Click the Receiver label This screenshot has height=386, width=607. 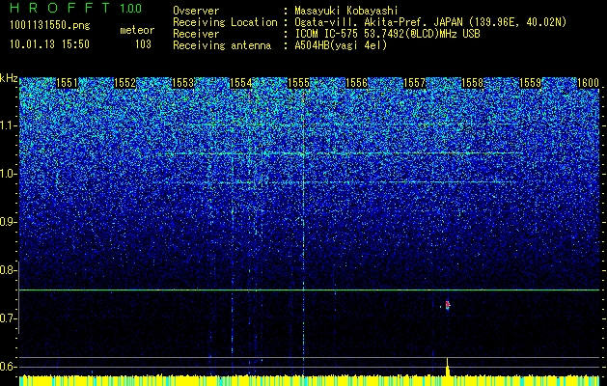(x=196, y=34)
